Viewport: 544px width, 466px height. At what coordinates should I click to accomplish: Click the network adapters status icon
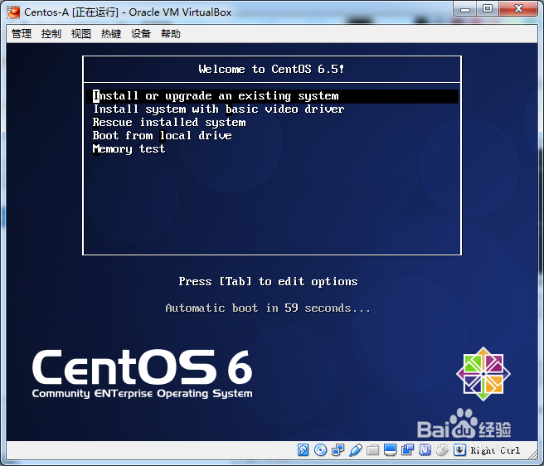click(x=338, y=450)
